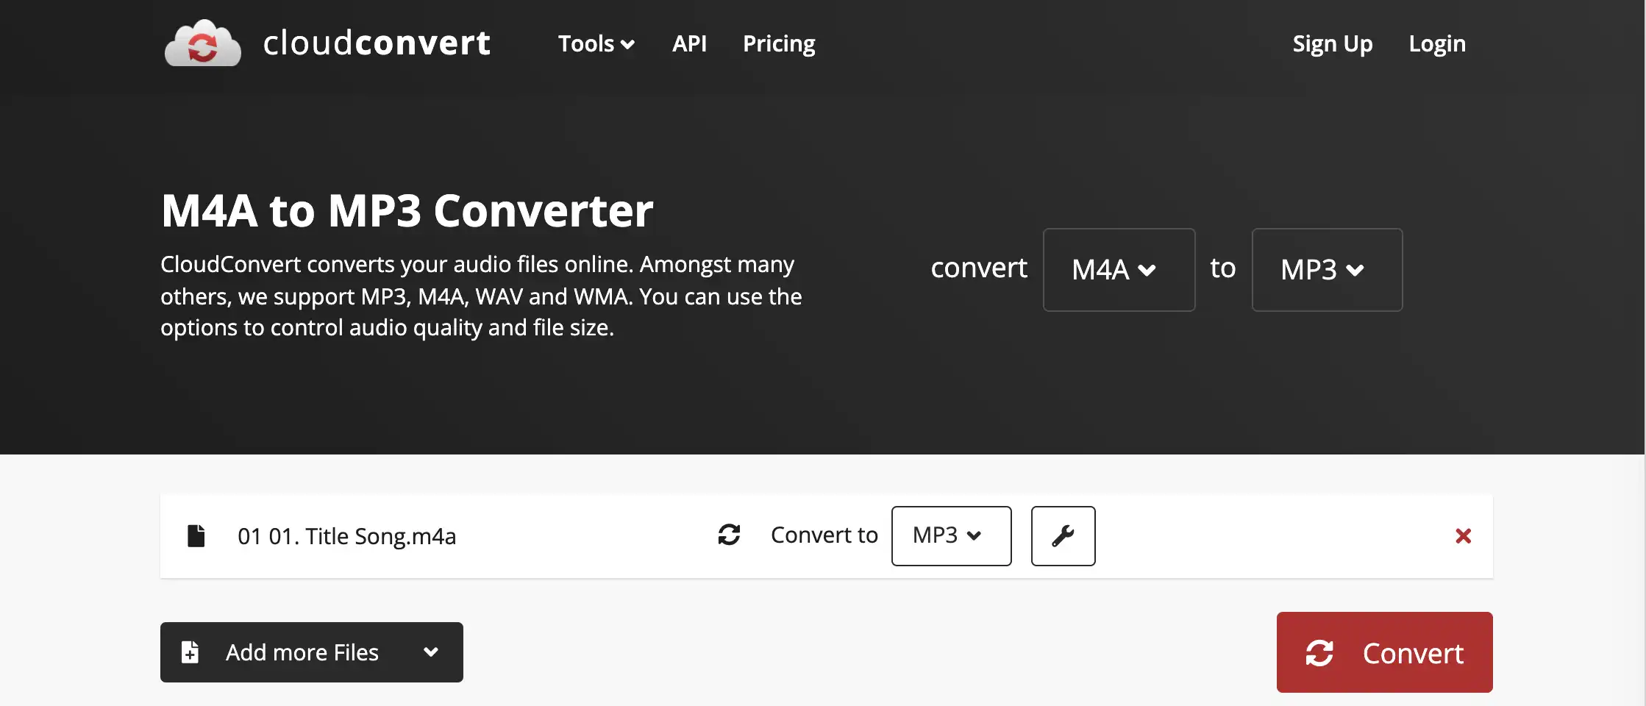Click the Login link
Viewport: 1646px width, 706px height.
[x=1437, y=43]
